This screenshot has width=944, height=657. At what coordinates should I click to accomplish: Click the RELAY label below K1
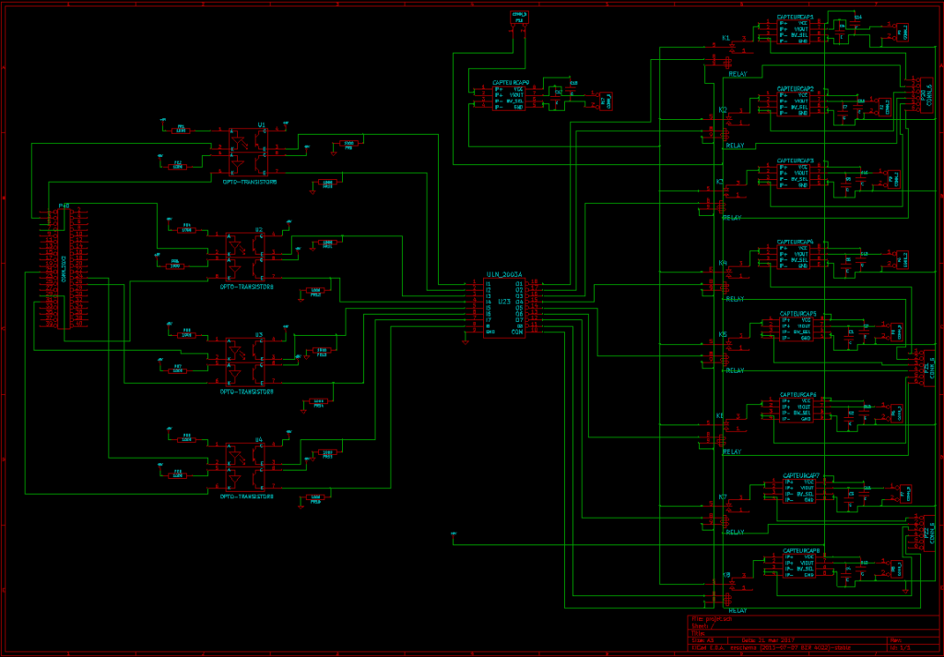click(x=737, y=74)
